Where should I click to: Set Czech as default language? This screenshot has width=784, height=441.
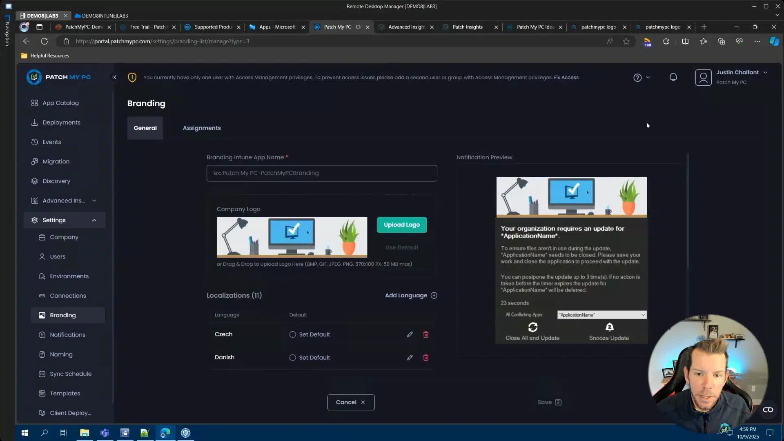click(x=292, y=334)
